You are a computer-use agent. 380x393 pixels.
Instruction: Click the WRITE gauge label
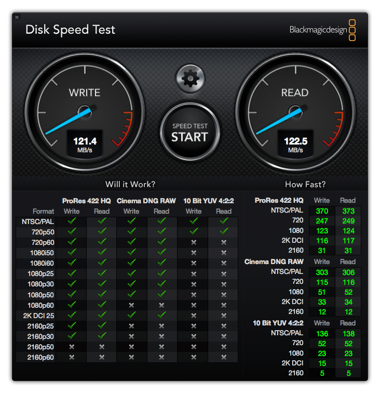click(x=85, y=93)
